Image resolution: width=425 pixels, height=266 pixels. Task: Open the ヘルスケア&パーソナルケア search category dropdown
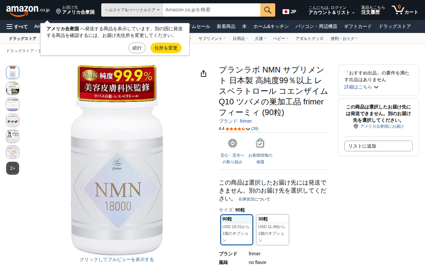click(x=132, y=10)
